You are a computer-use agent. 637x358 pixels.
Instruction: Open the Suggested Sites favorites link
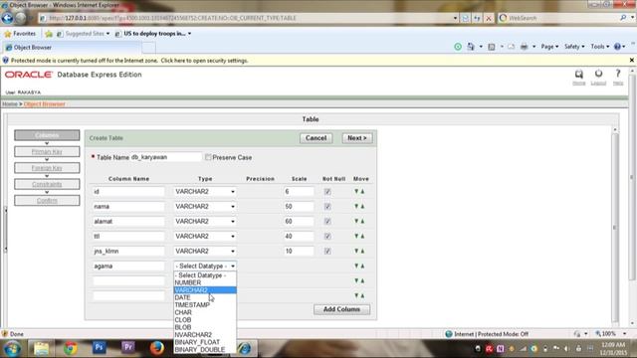[84, 34]
